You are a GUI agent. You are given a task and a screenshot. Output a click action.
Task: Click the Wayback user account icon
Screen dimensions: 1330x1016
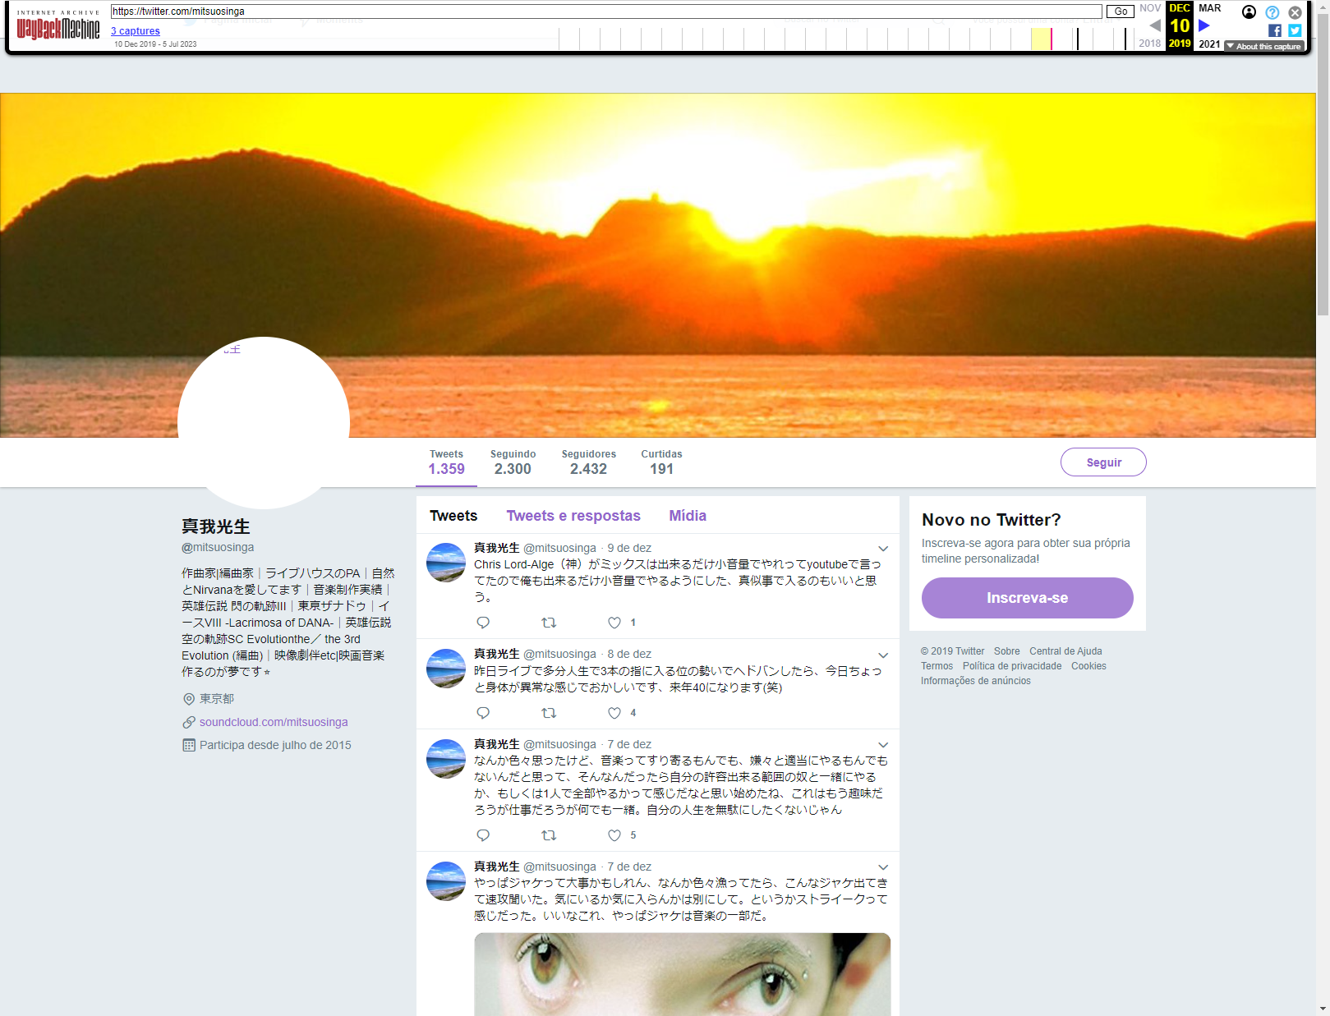[x=1249, y=12]
